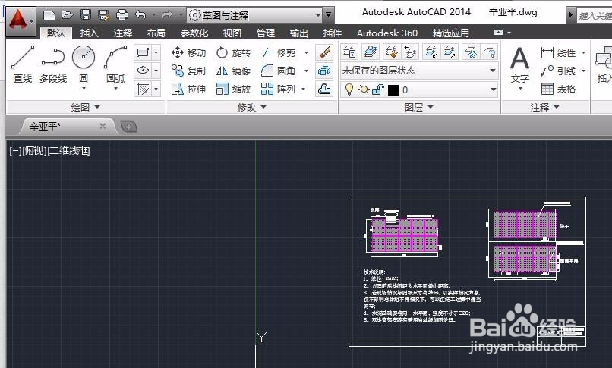Screen dimensions: 612x368
Task: Switch to the 参数化 ribbon tab
Action: click(194, 33)
